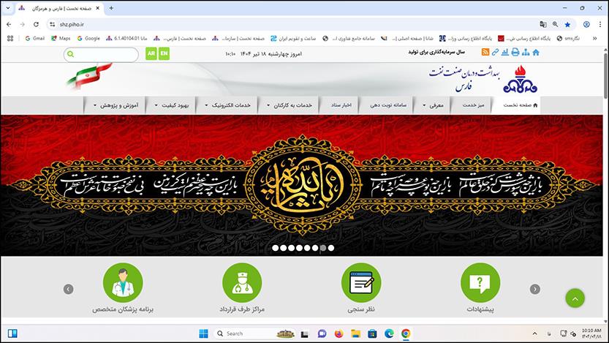The image size is (609, 343).
Task: Click the page vertical scrollbar thumb
Action: point(605,76)
